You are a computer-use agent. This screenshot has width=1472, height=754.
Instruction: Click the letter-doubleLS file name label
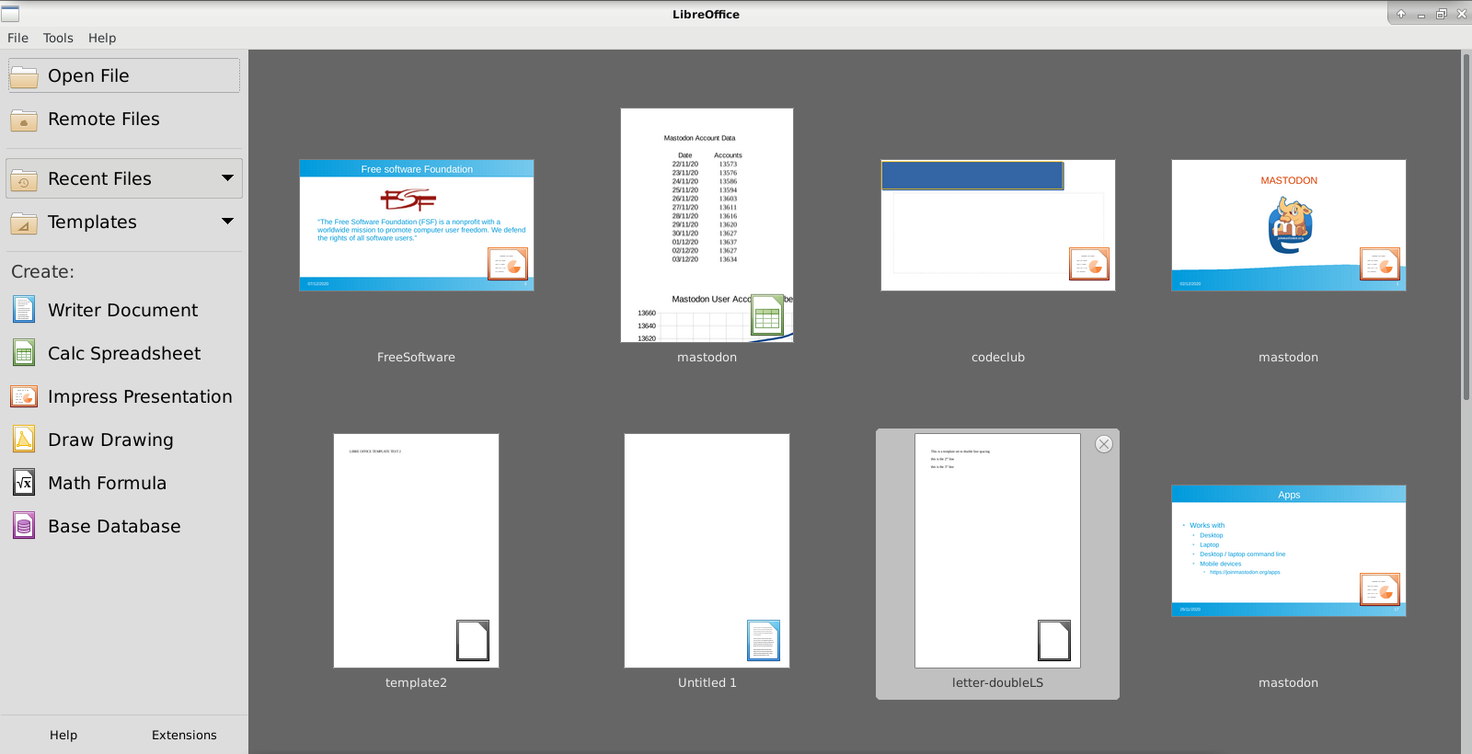click(997, 682)
